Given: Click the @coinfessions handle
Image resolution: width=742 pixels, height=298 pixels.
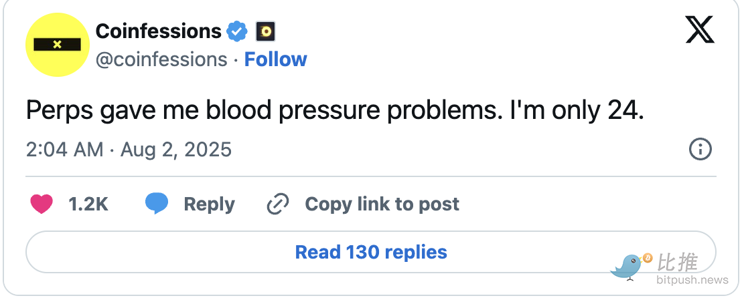Looking at the screenshot, I should point(161,59).
